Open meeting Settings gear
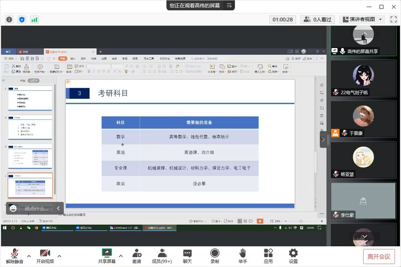The image size is (401, 267). [x=293, y=256]
